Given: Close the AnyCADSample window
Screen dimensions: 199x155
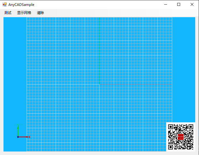Looking at the screenshot, I should pyautogui.click(x=192, y=4).
